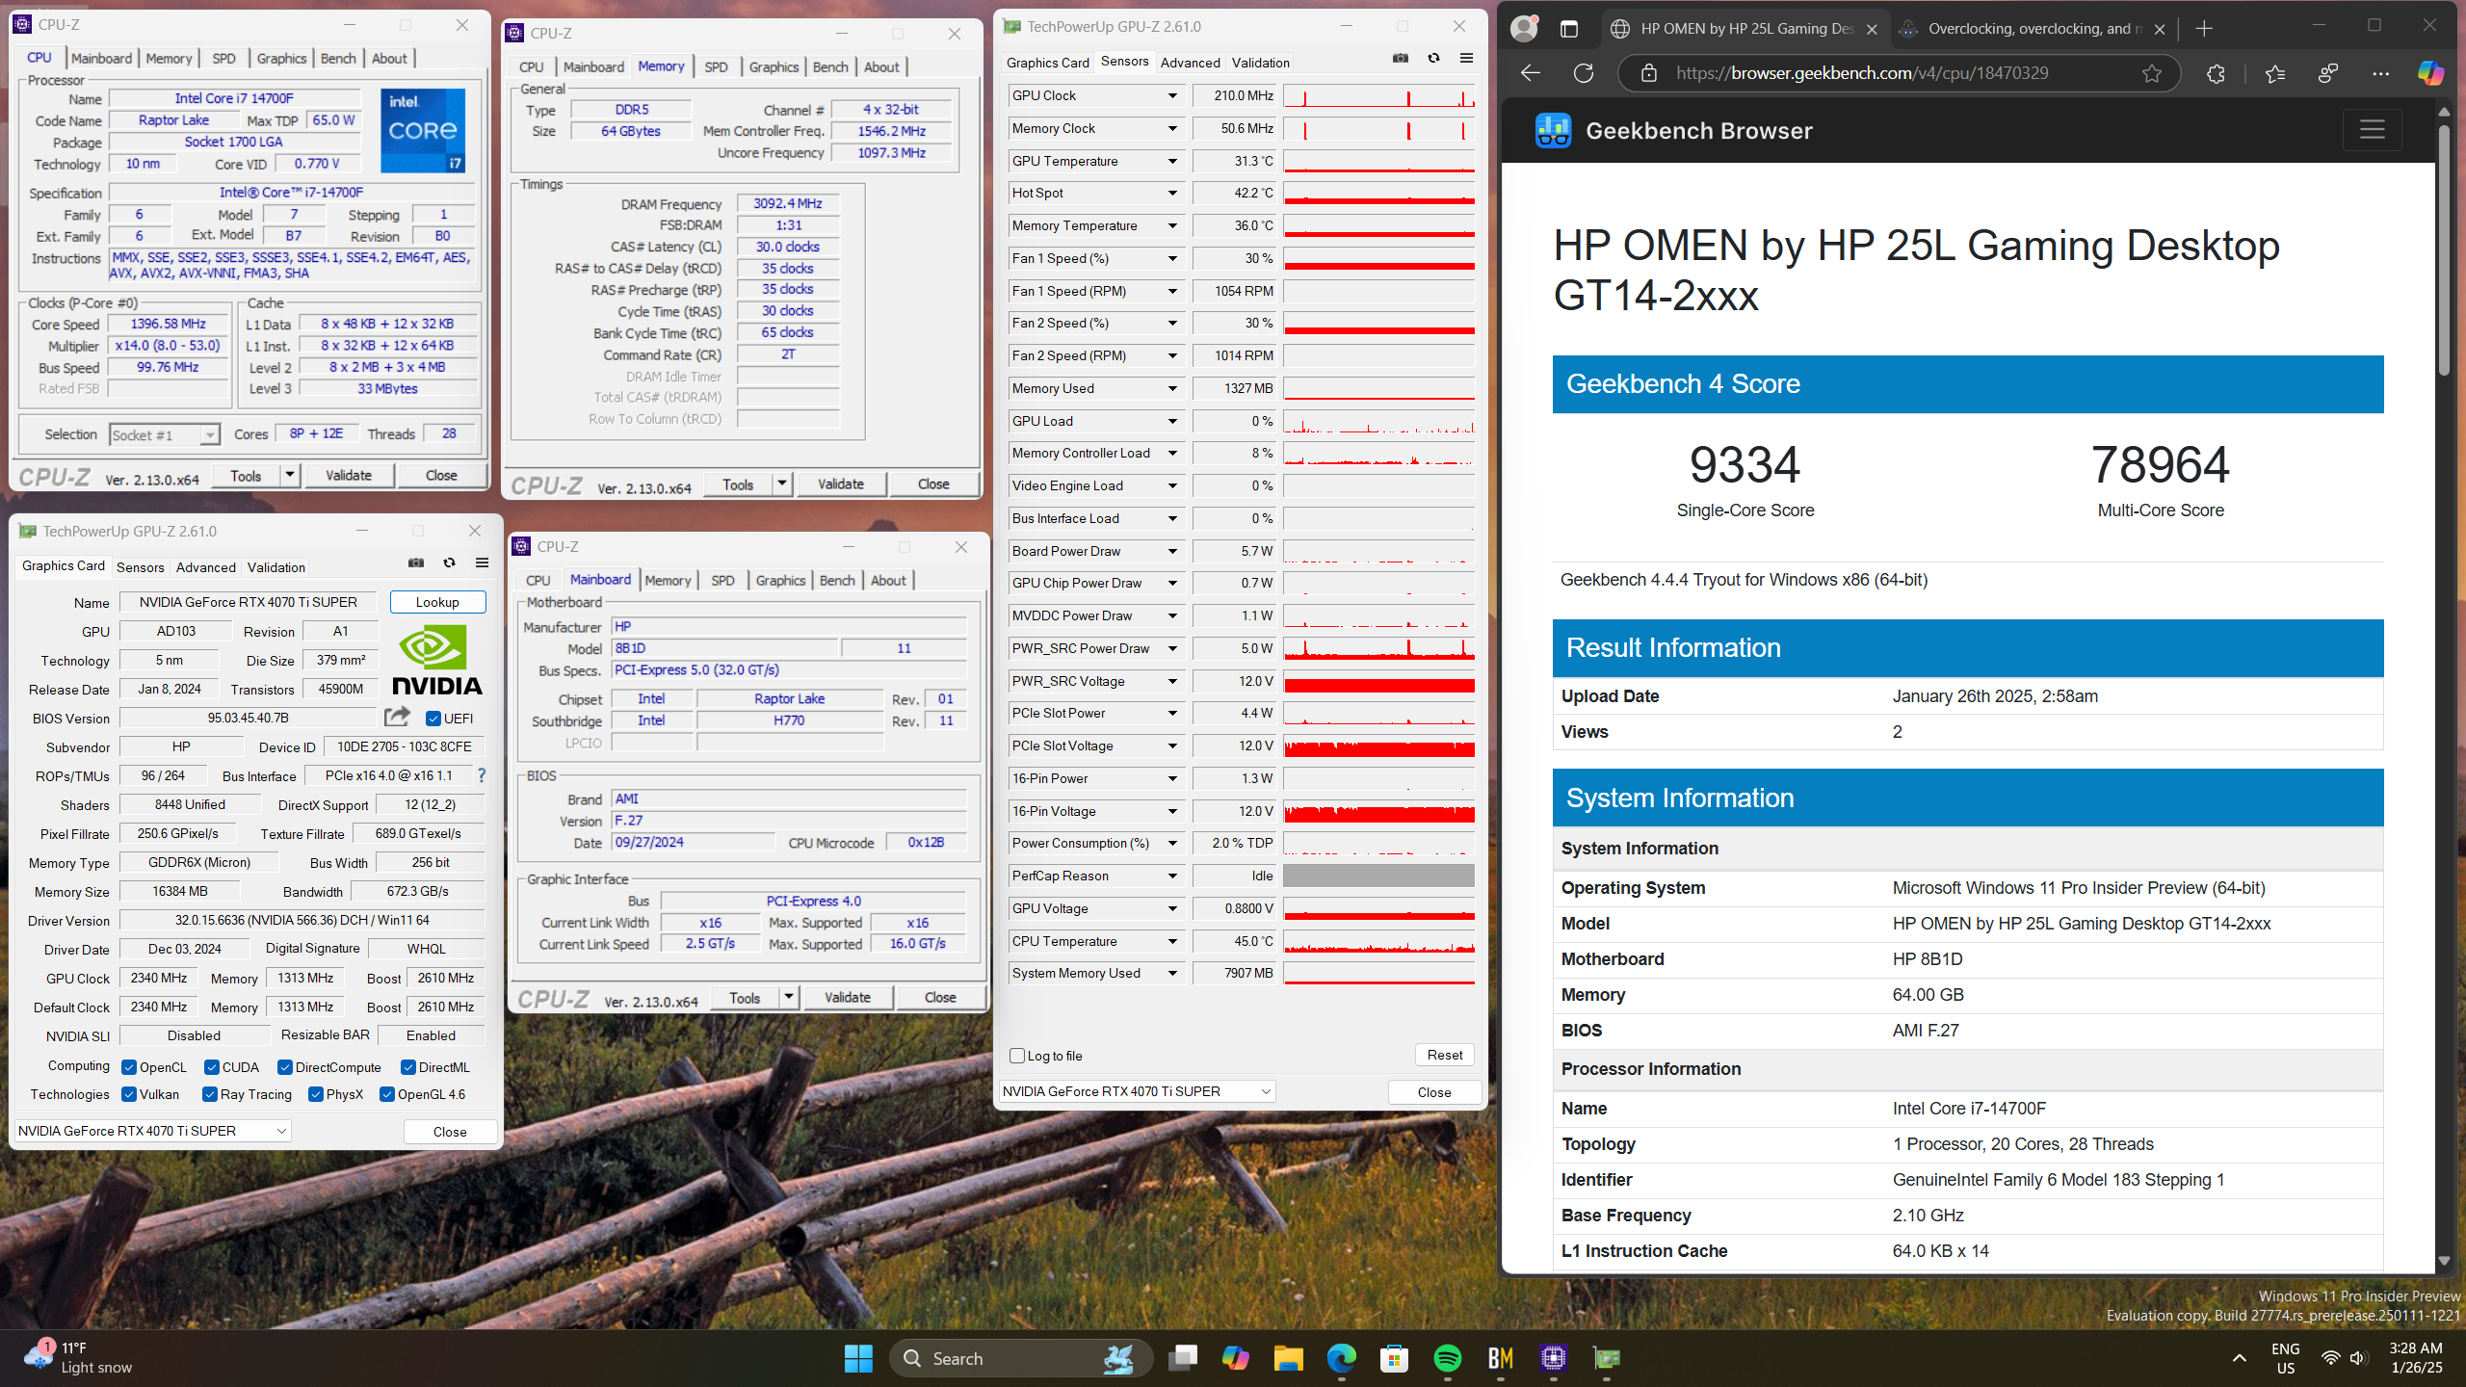Image resolution: width=2466 pixels, height=1387 pixels.
Task: Open GPU selector dropdown in GPU-Z Graphics Card window
Action: tap(152, 1131)
